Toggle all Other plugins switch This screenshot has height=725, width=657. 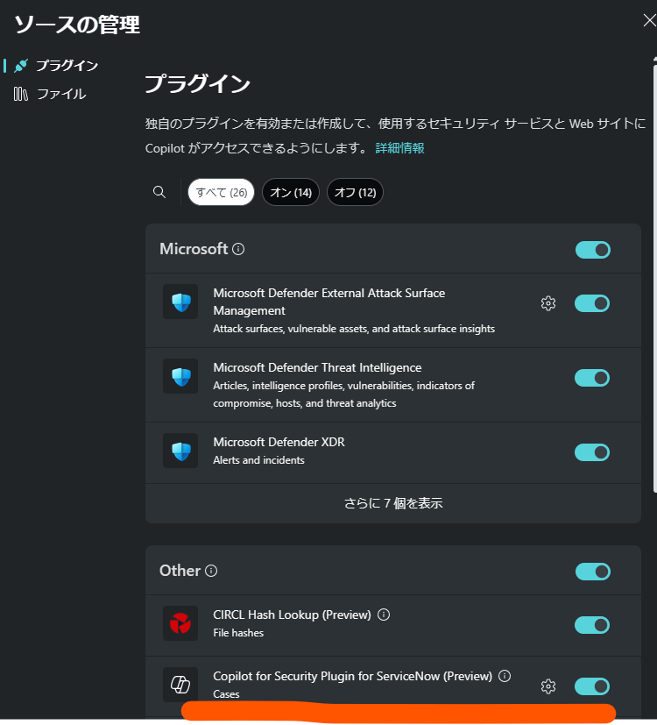pyautogui.click(x=593, y=572)
